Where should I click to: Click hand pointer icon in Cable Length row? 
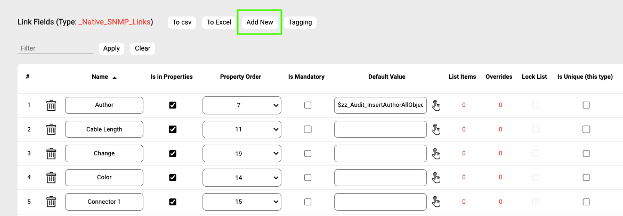point(436,129)
